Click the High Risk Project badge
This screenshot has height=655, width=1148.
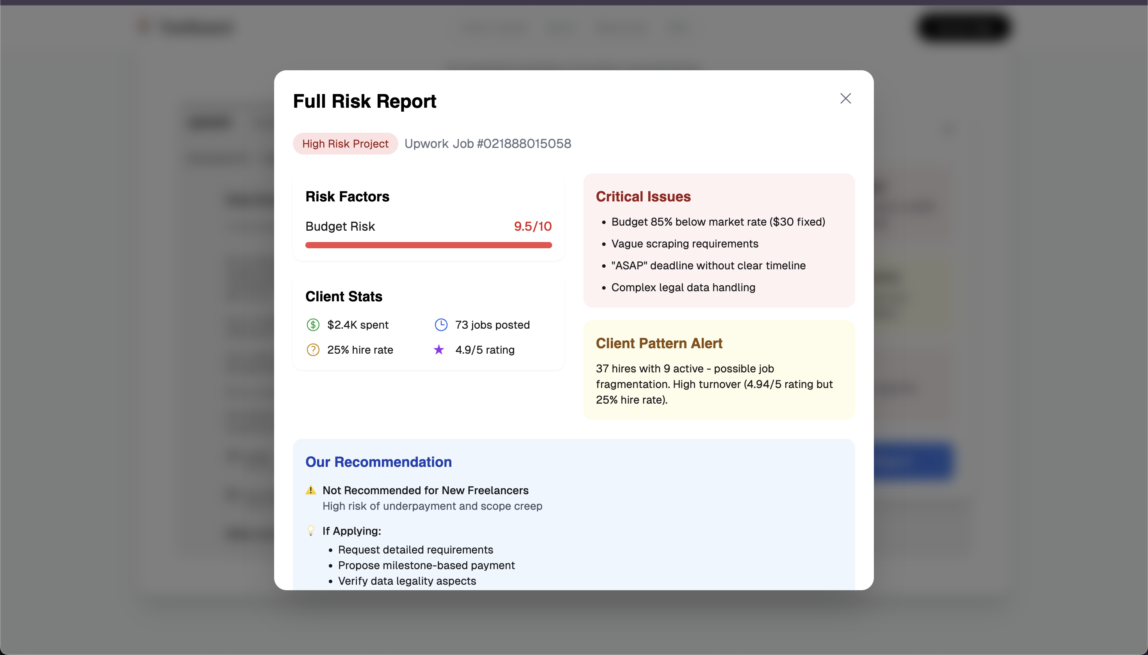coord(345,144)
